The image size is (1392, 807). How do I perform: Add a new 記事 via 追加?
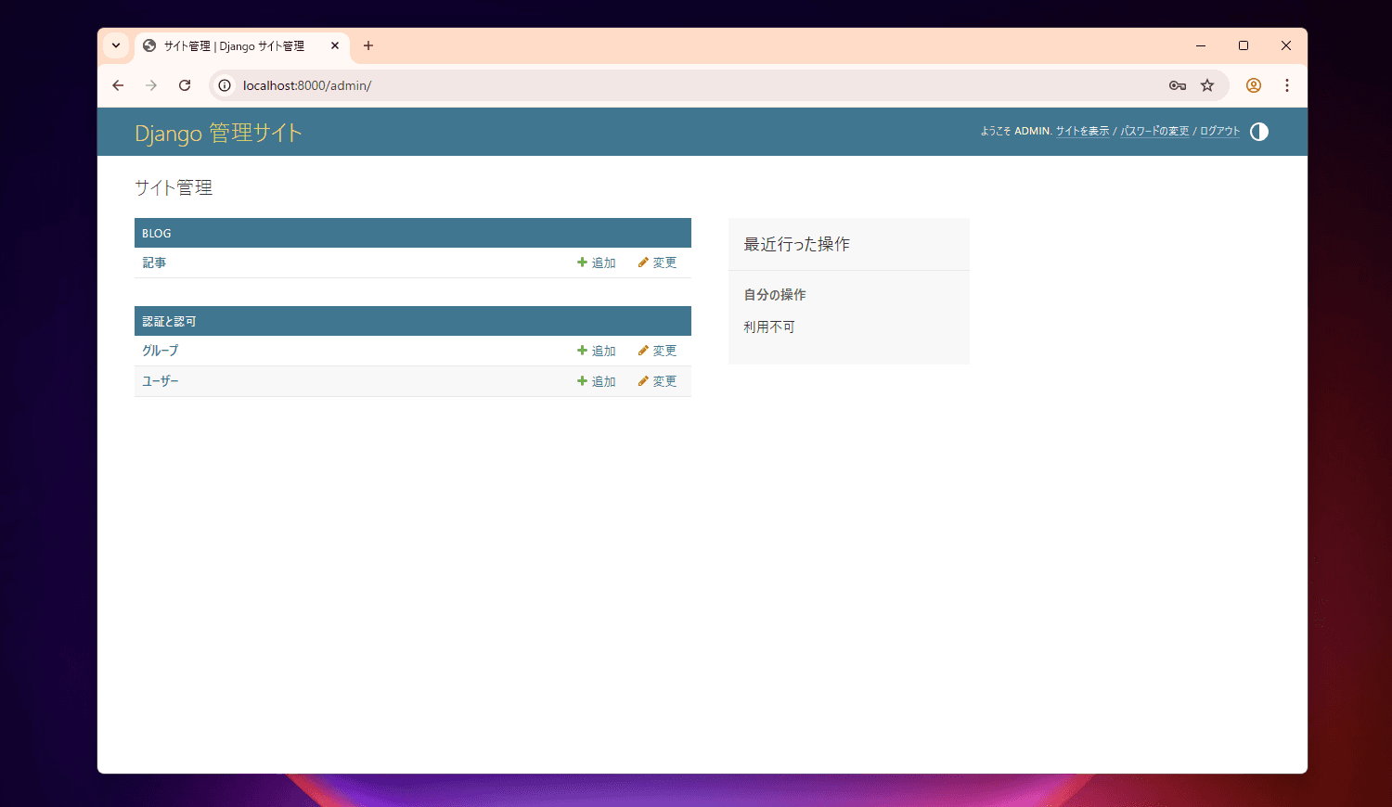pyautogui.click(x=597, y=263)
